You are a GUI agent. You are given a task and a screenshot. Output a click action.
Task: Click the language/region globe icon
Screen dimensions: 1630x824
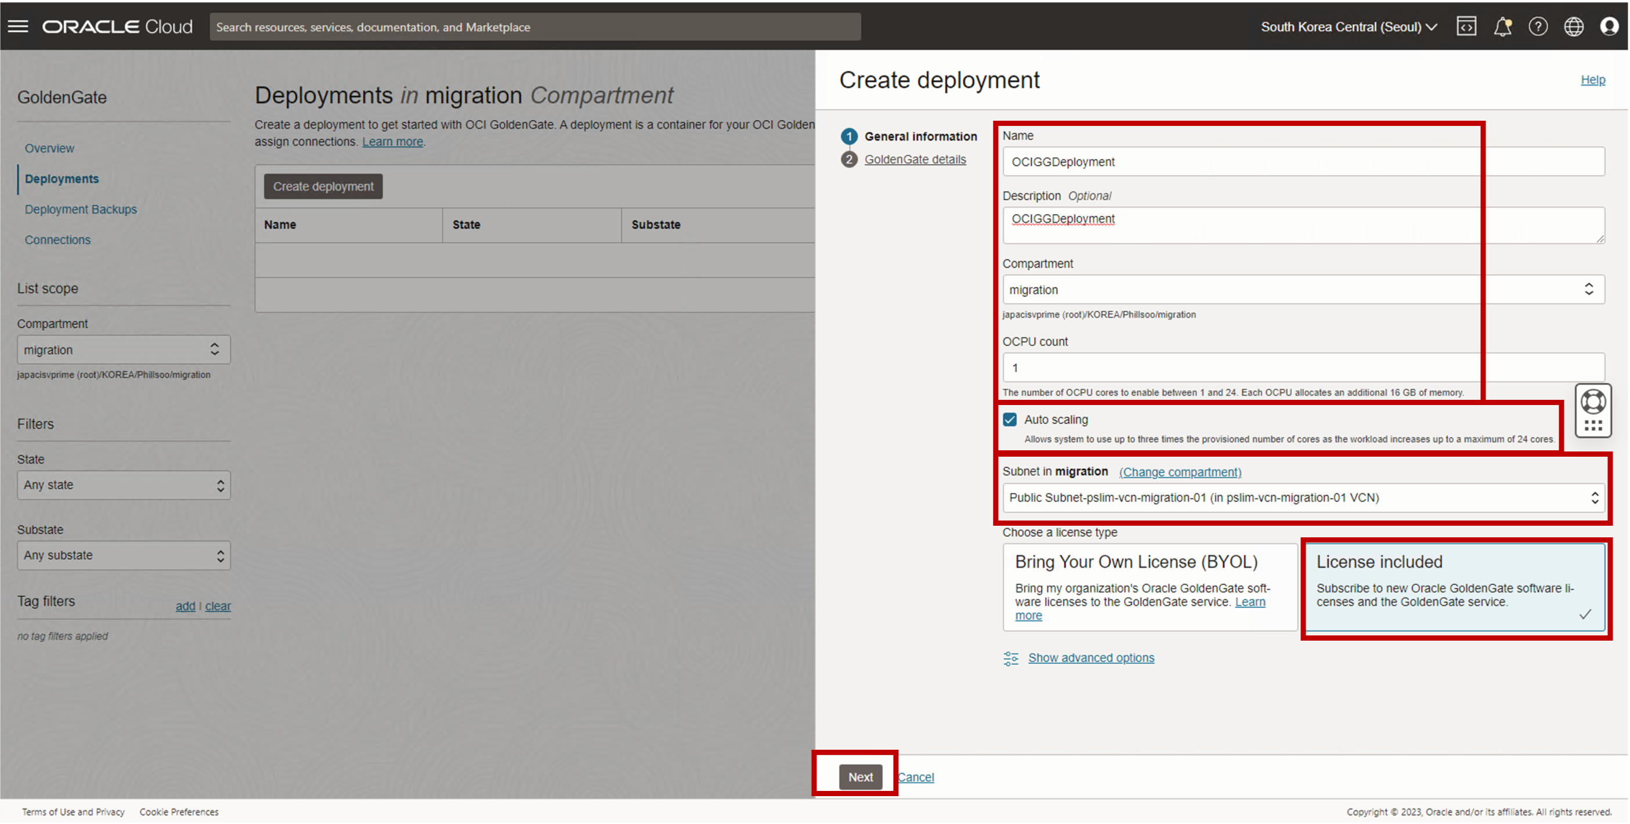click(x=1574, y=26)
